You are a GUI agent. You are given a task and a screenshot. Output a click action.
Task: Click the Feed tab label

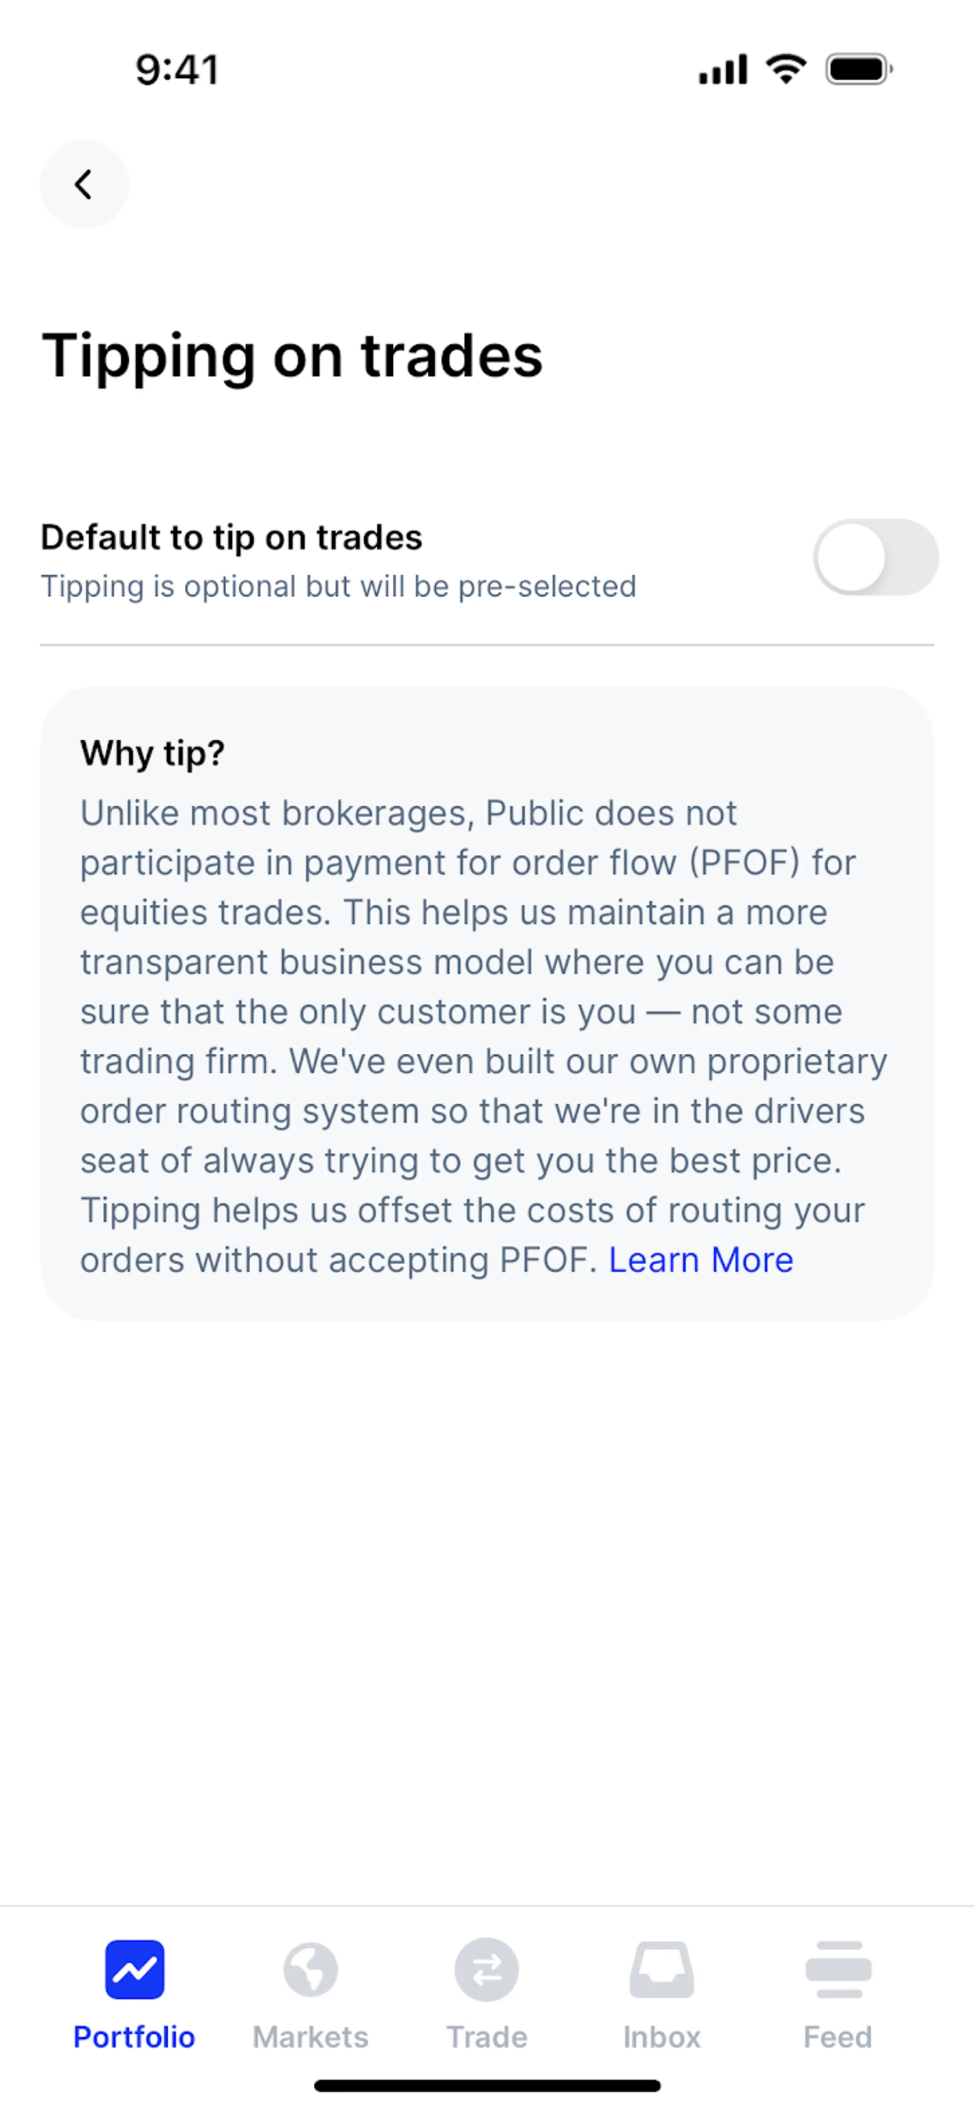coord(838,2037)
